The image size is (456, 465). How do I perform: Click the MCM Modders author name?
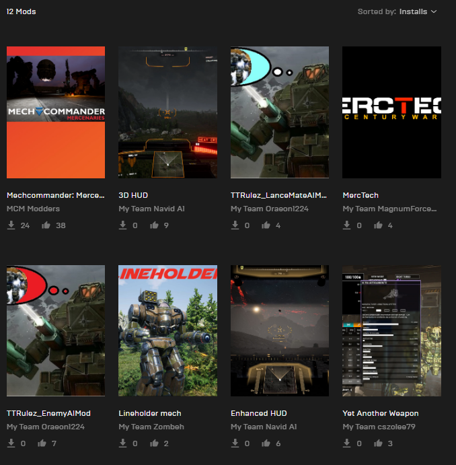33,209
